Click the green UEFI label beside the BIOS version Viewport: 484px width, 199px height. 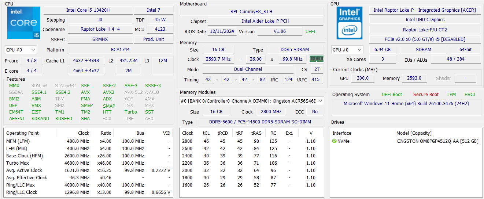[x=310, y=31]
